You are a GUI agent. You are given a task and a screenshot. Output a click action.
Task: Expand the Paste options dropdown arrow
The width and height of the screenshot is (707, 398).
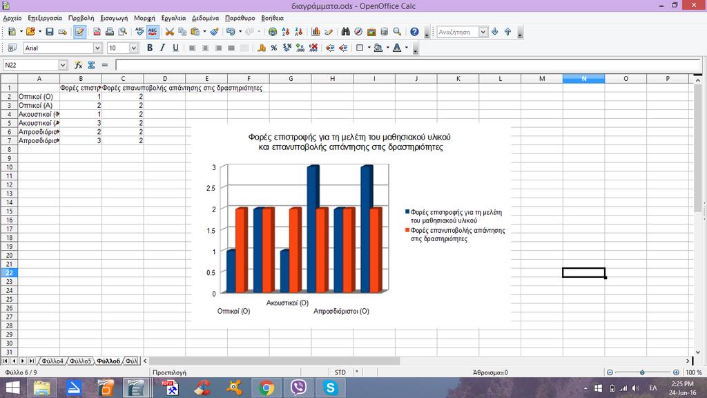tap(204, 32)
